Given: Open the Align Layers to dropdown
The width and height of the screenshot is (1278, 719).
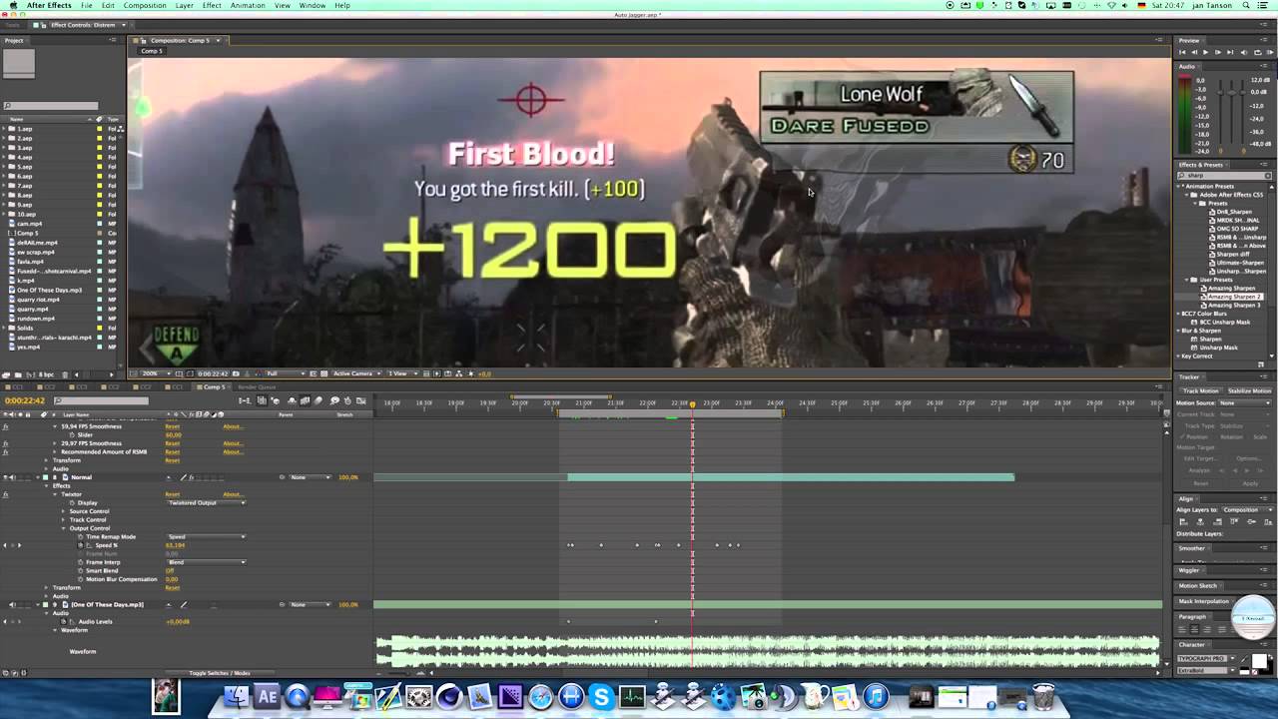Looking at the screenshot, I should pyautogui.click(x=1247, y=509).
